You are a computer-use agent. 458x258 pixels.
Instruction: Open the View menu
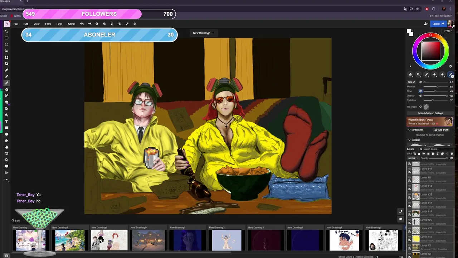(x=36, y=24)
